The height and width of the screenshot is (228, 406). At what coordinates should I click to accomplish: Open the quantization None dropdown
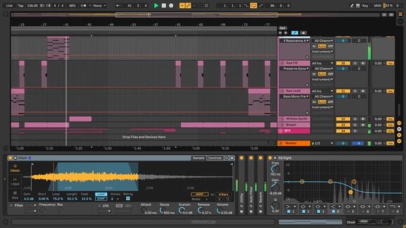100,6
